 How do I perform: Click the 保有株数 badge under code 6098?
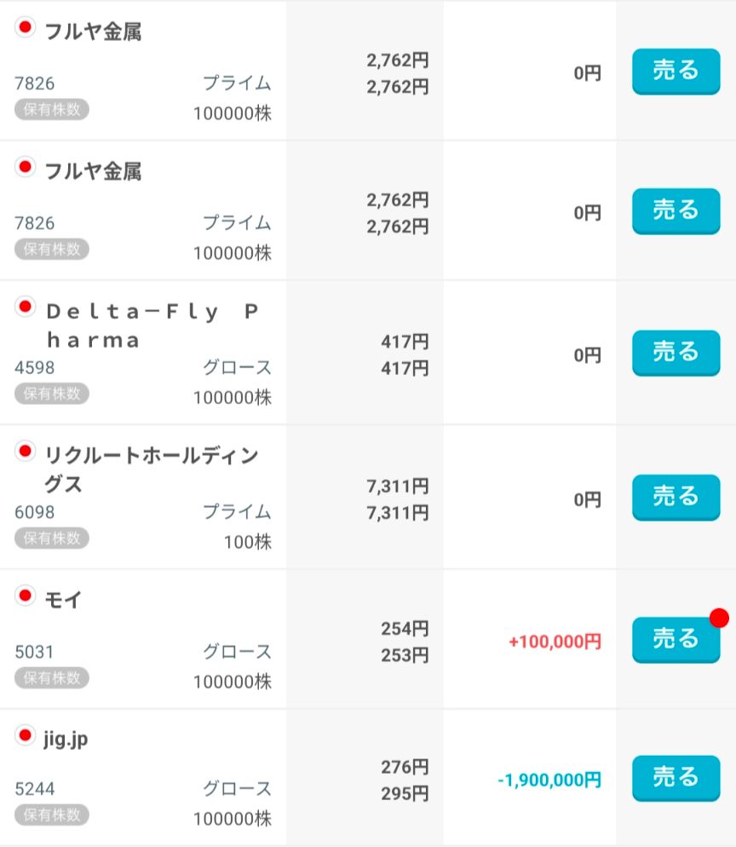pos(52,538)
